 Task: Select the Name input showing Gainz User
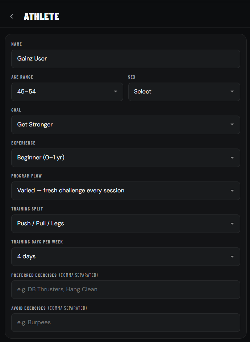(125, 58)
